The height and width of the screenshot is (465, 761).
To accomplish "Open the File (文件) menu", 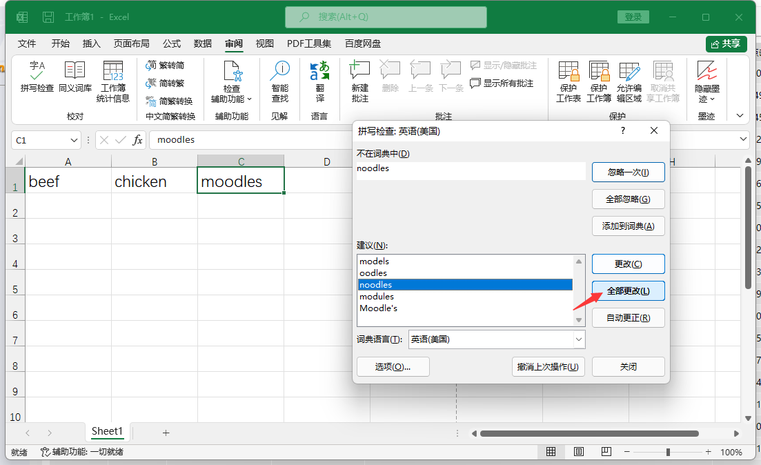I will (27, 43).
